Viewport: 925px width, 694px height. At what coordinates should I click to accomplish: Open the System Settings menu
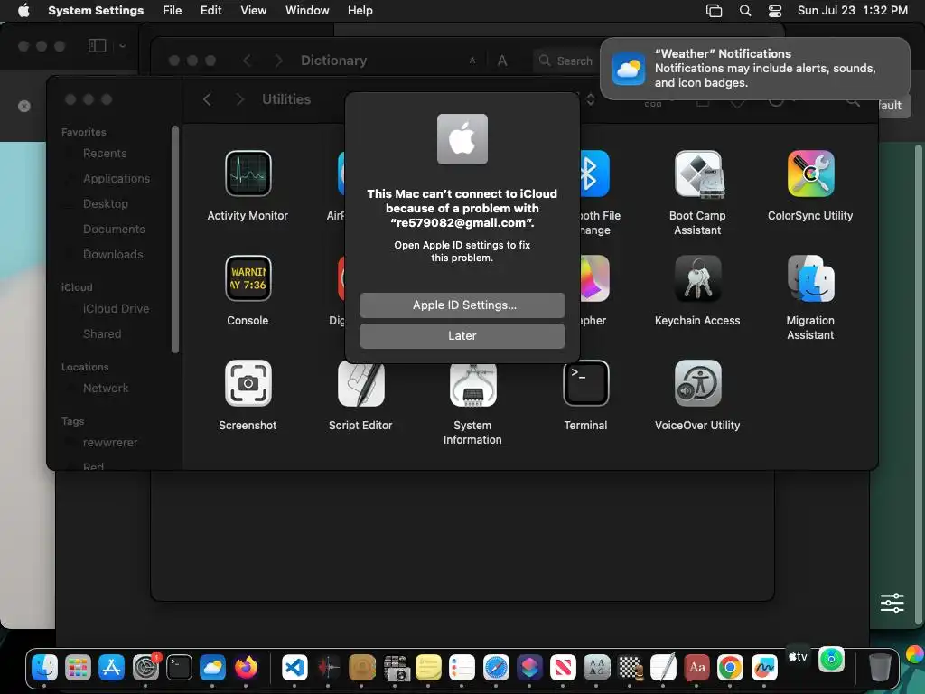tap(96, 11)
